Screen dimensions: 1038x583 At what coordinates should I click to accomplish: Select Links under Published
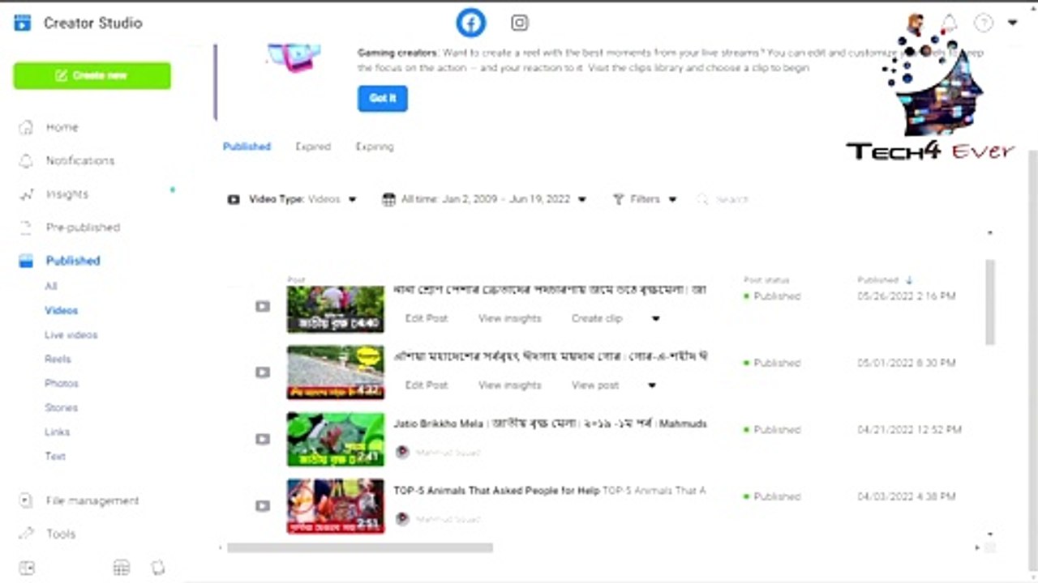[x=58, y=432]
